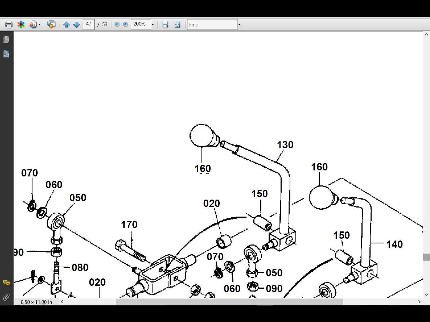This screenshot has height=322, width=430.
Task: Open the Find options dropdown
Action: [x=239, y=24]
